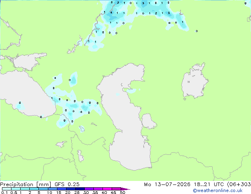Click the weatheronline.co.uk copyright link
Viewport: 251px width, 194px height.
[x=218, y=190]
